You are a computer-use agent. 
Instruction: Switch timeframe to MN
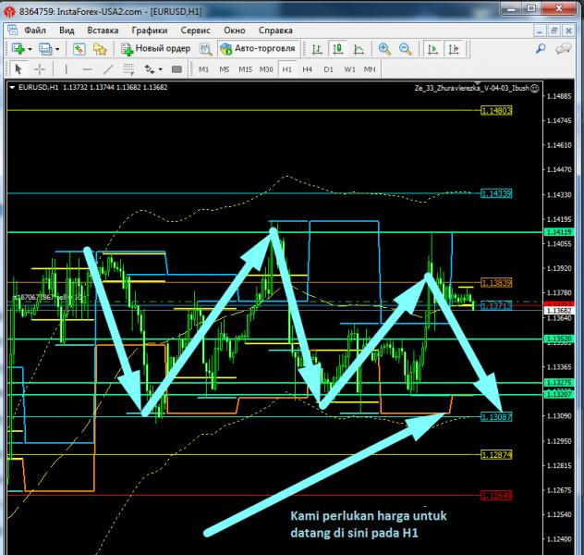click(x=370, y=69)
